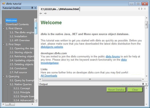Show previous document tab arrow
Viewport: 150px width, 108px height.
click(x=139, y=9)
